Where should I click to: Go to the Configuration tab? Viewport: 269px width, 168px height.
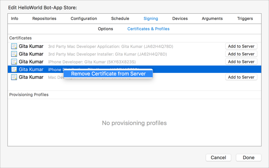tap(84, 18)
